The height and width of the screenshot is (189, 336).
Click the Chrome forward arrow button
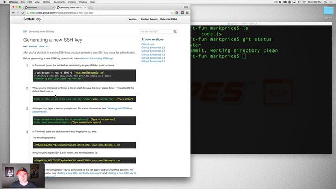point(18,13)
